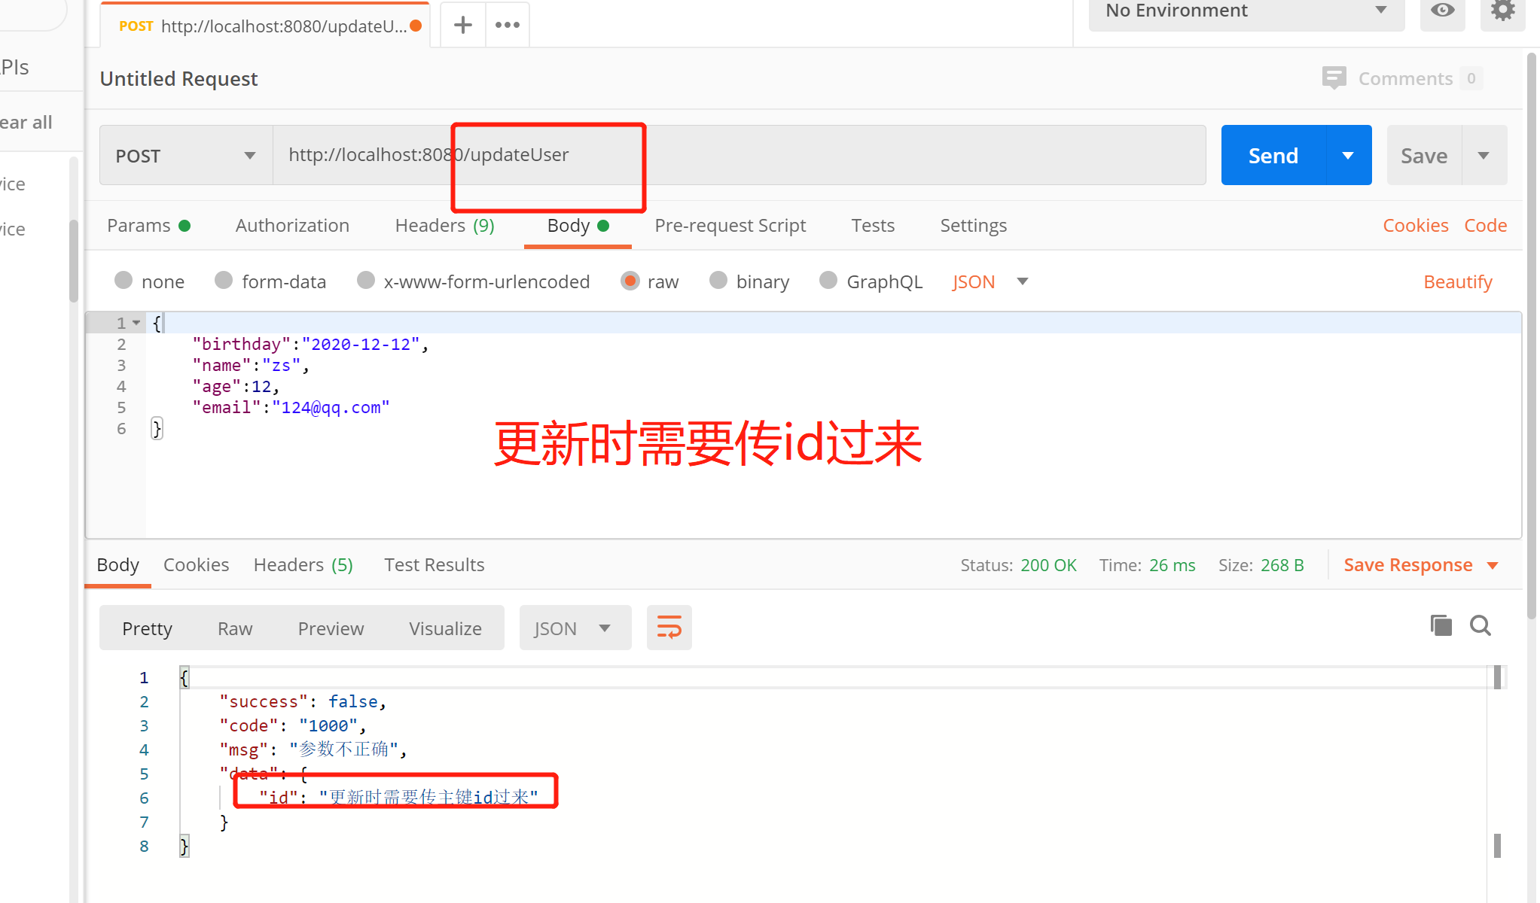This screenshot has width=1540, height=903.
Task: Click the environment quick look eye icon
Action: click(x=1442, y=11)
